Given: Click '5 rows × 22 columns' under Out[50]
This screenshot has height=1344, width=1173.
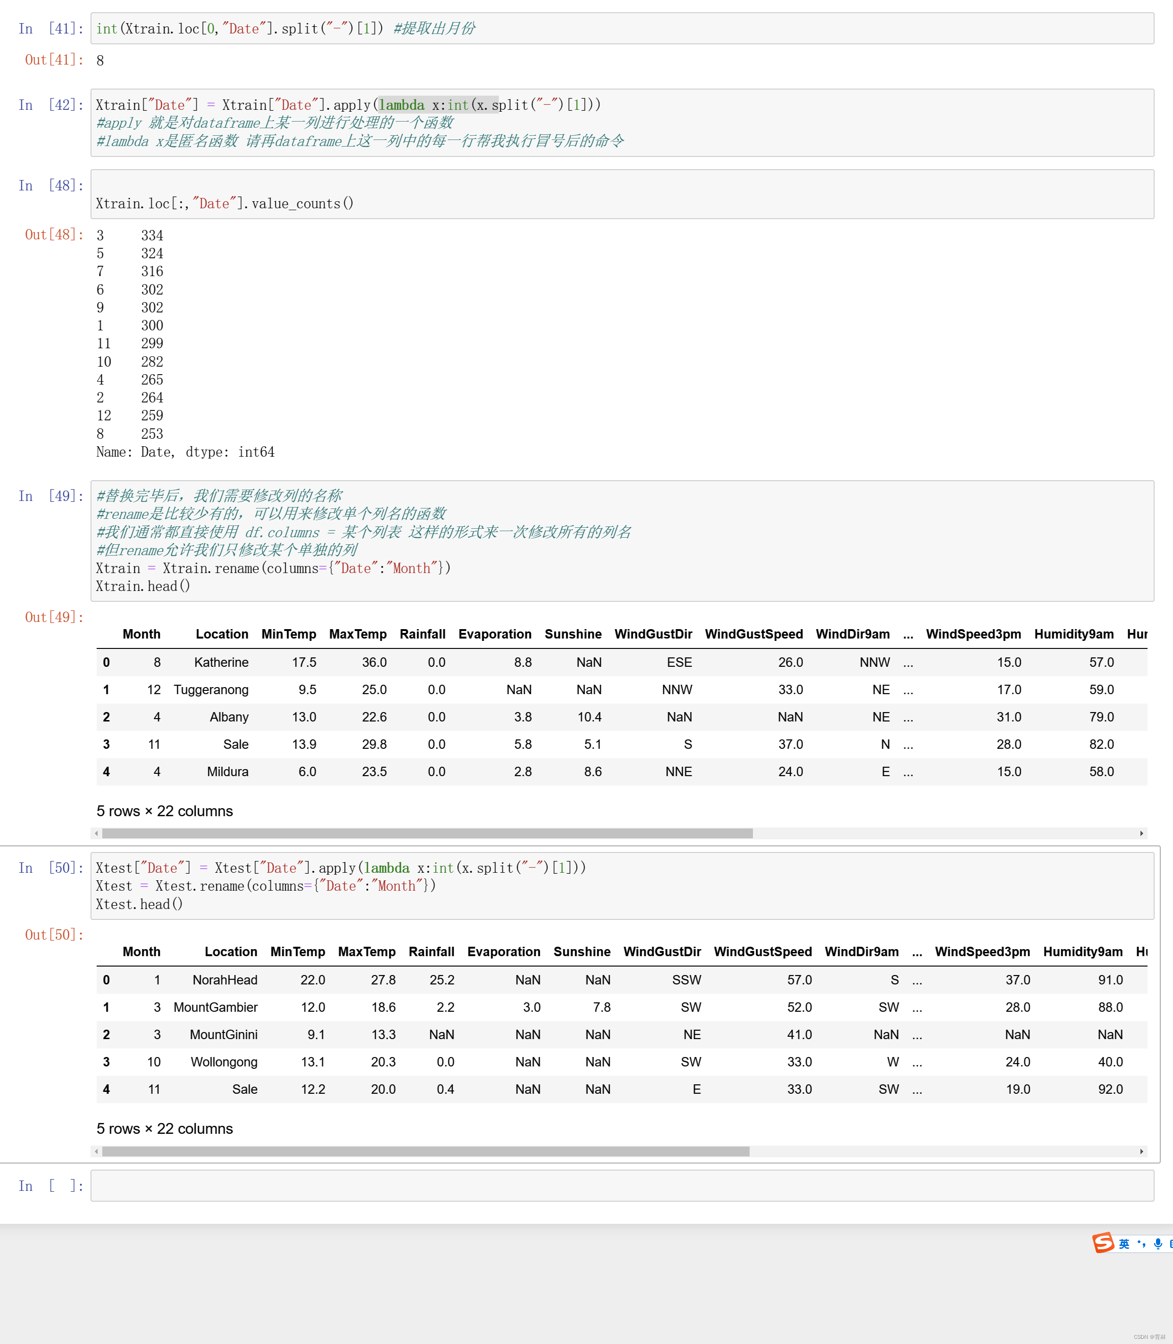Looking at the screenshot, I should (x=164, y=1130).
